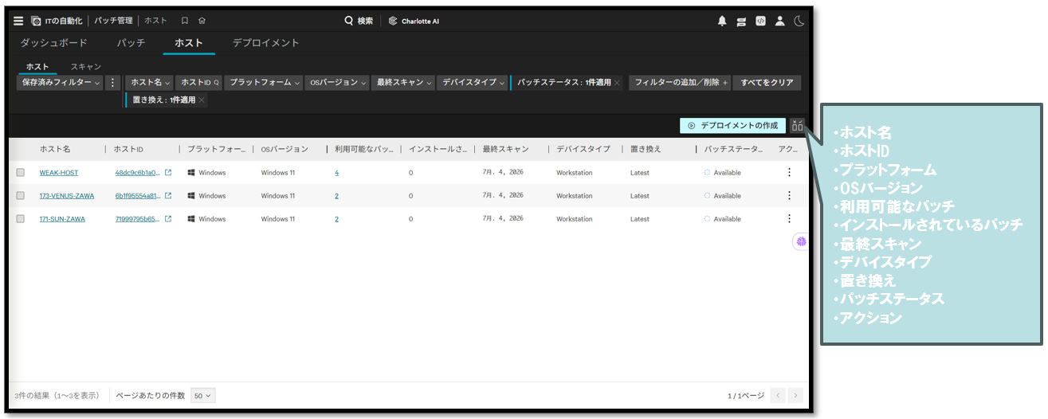Open available patches count 2 for 173-VENUS-ZAWA
The height and width of the screenshot is (419, 1048).
(x=337, y=196)
